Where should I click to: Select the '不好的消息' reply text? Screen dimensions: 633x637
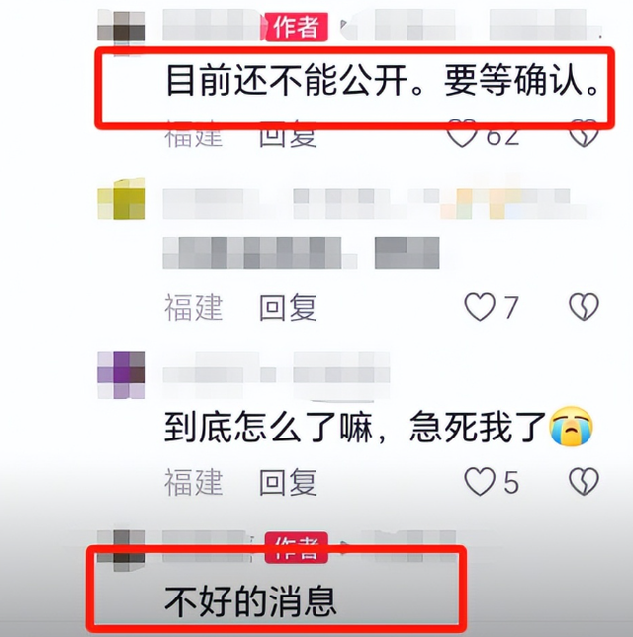[250, 601]
